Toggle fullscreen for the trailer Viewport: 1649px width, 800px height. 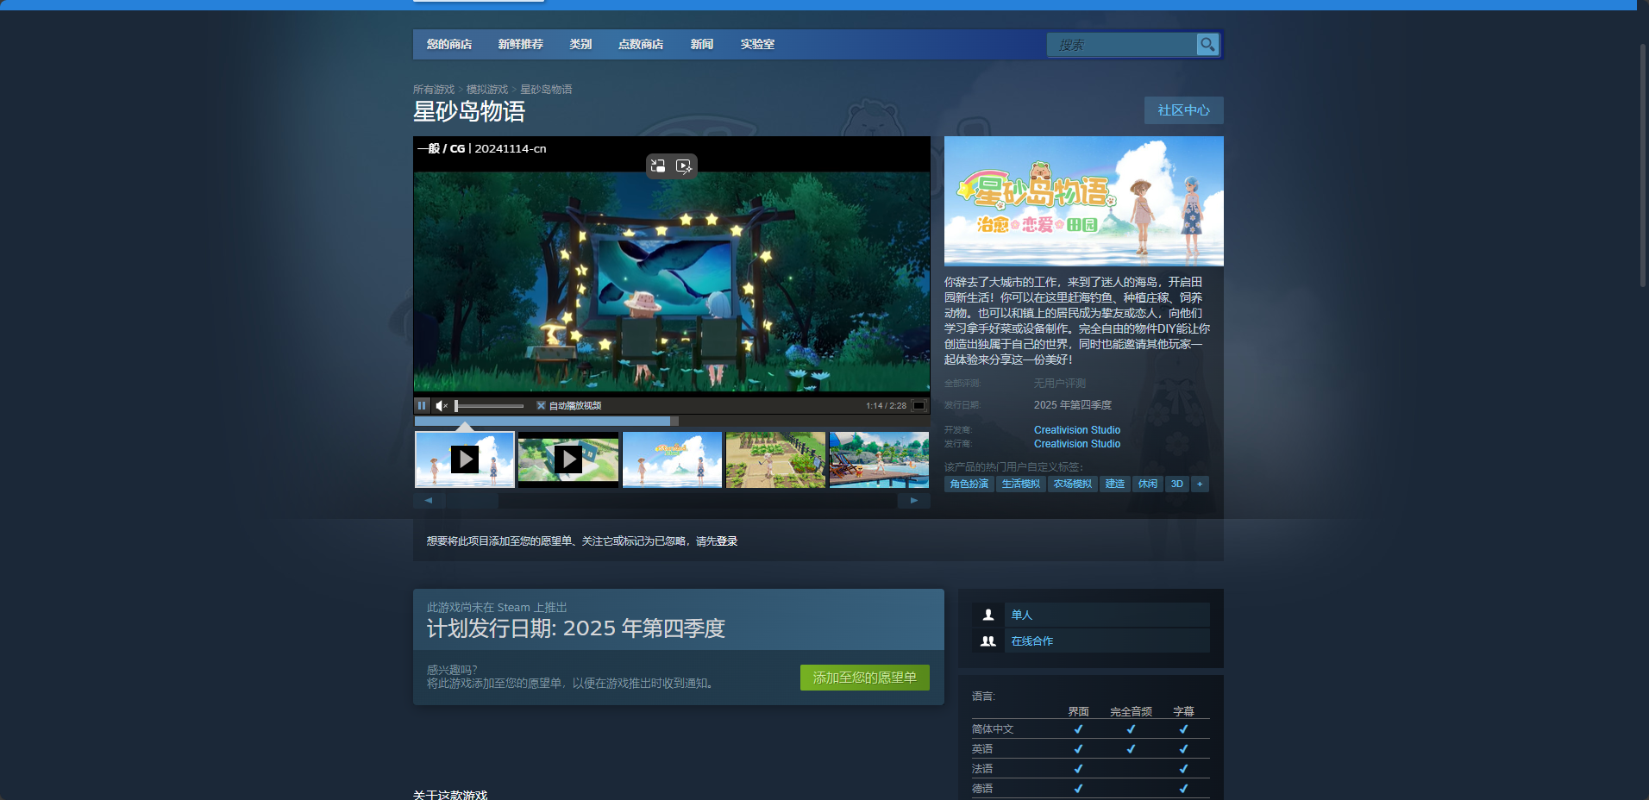click(919, 405)
